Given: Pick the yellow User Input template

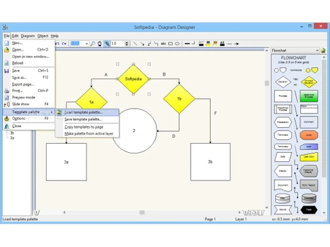Looking at the screenshot, I should point(309,157).
